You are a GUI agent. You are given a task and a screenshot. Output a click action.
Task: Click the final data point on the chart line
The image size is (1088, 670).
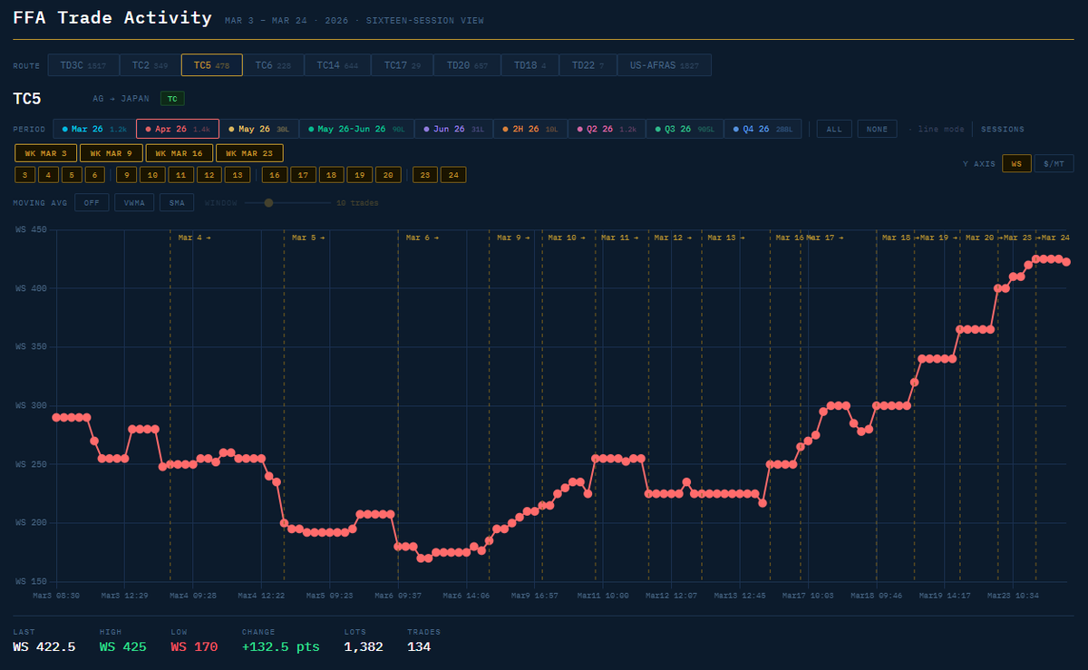1067,262
